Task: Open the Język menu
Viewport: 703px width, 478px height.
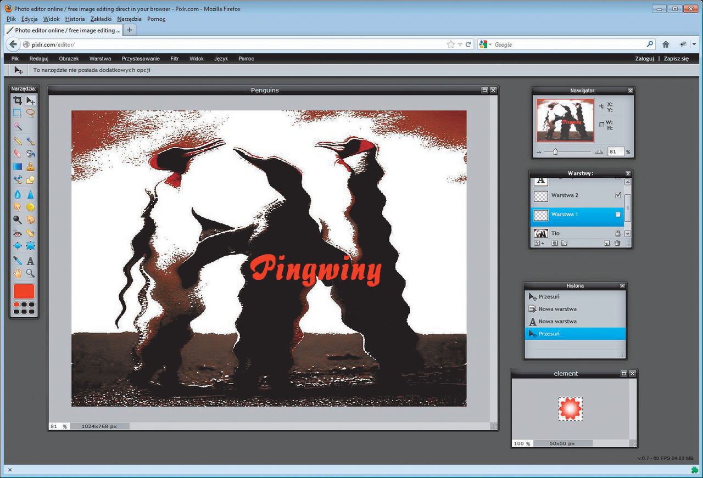Action: click(221, 58)
